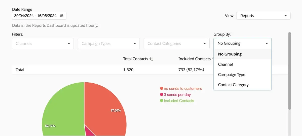
Task: Select 'Contact Category' grouping option
Action: click(233, 85)
